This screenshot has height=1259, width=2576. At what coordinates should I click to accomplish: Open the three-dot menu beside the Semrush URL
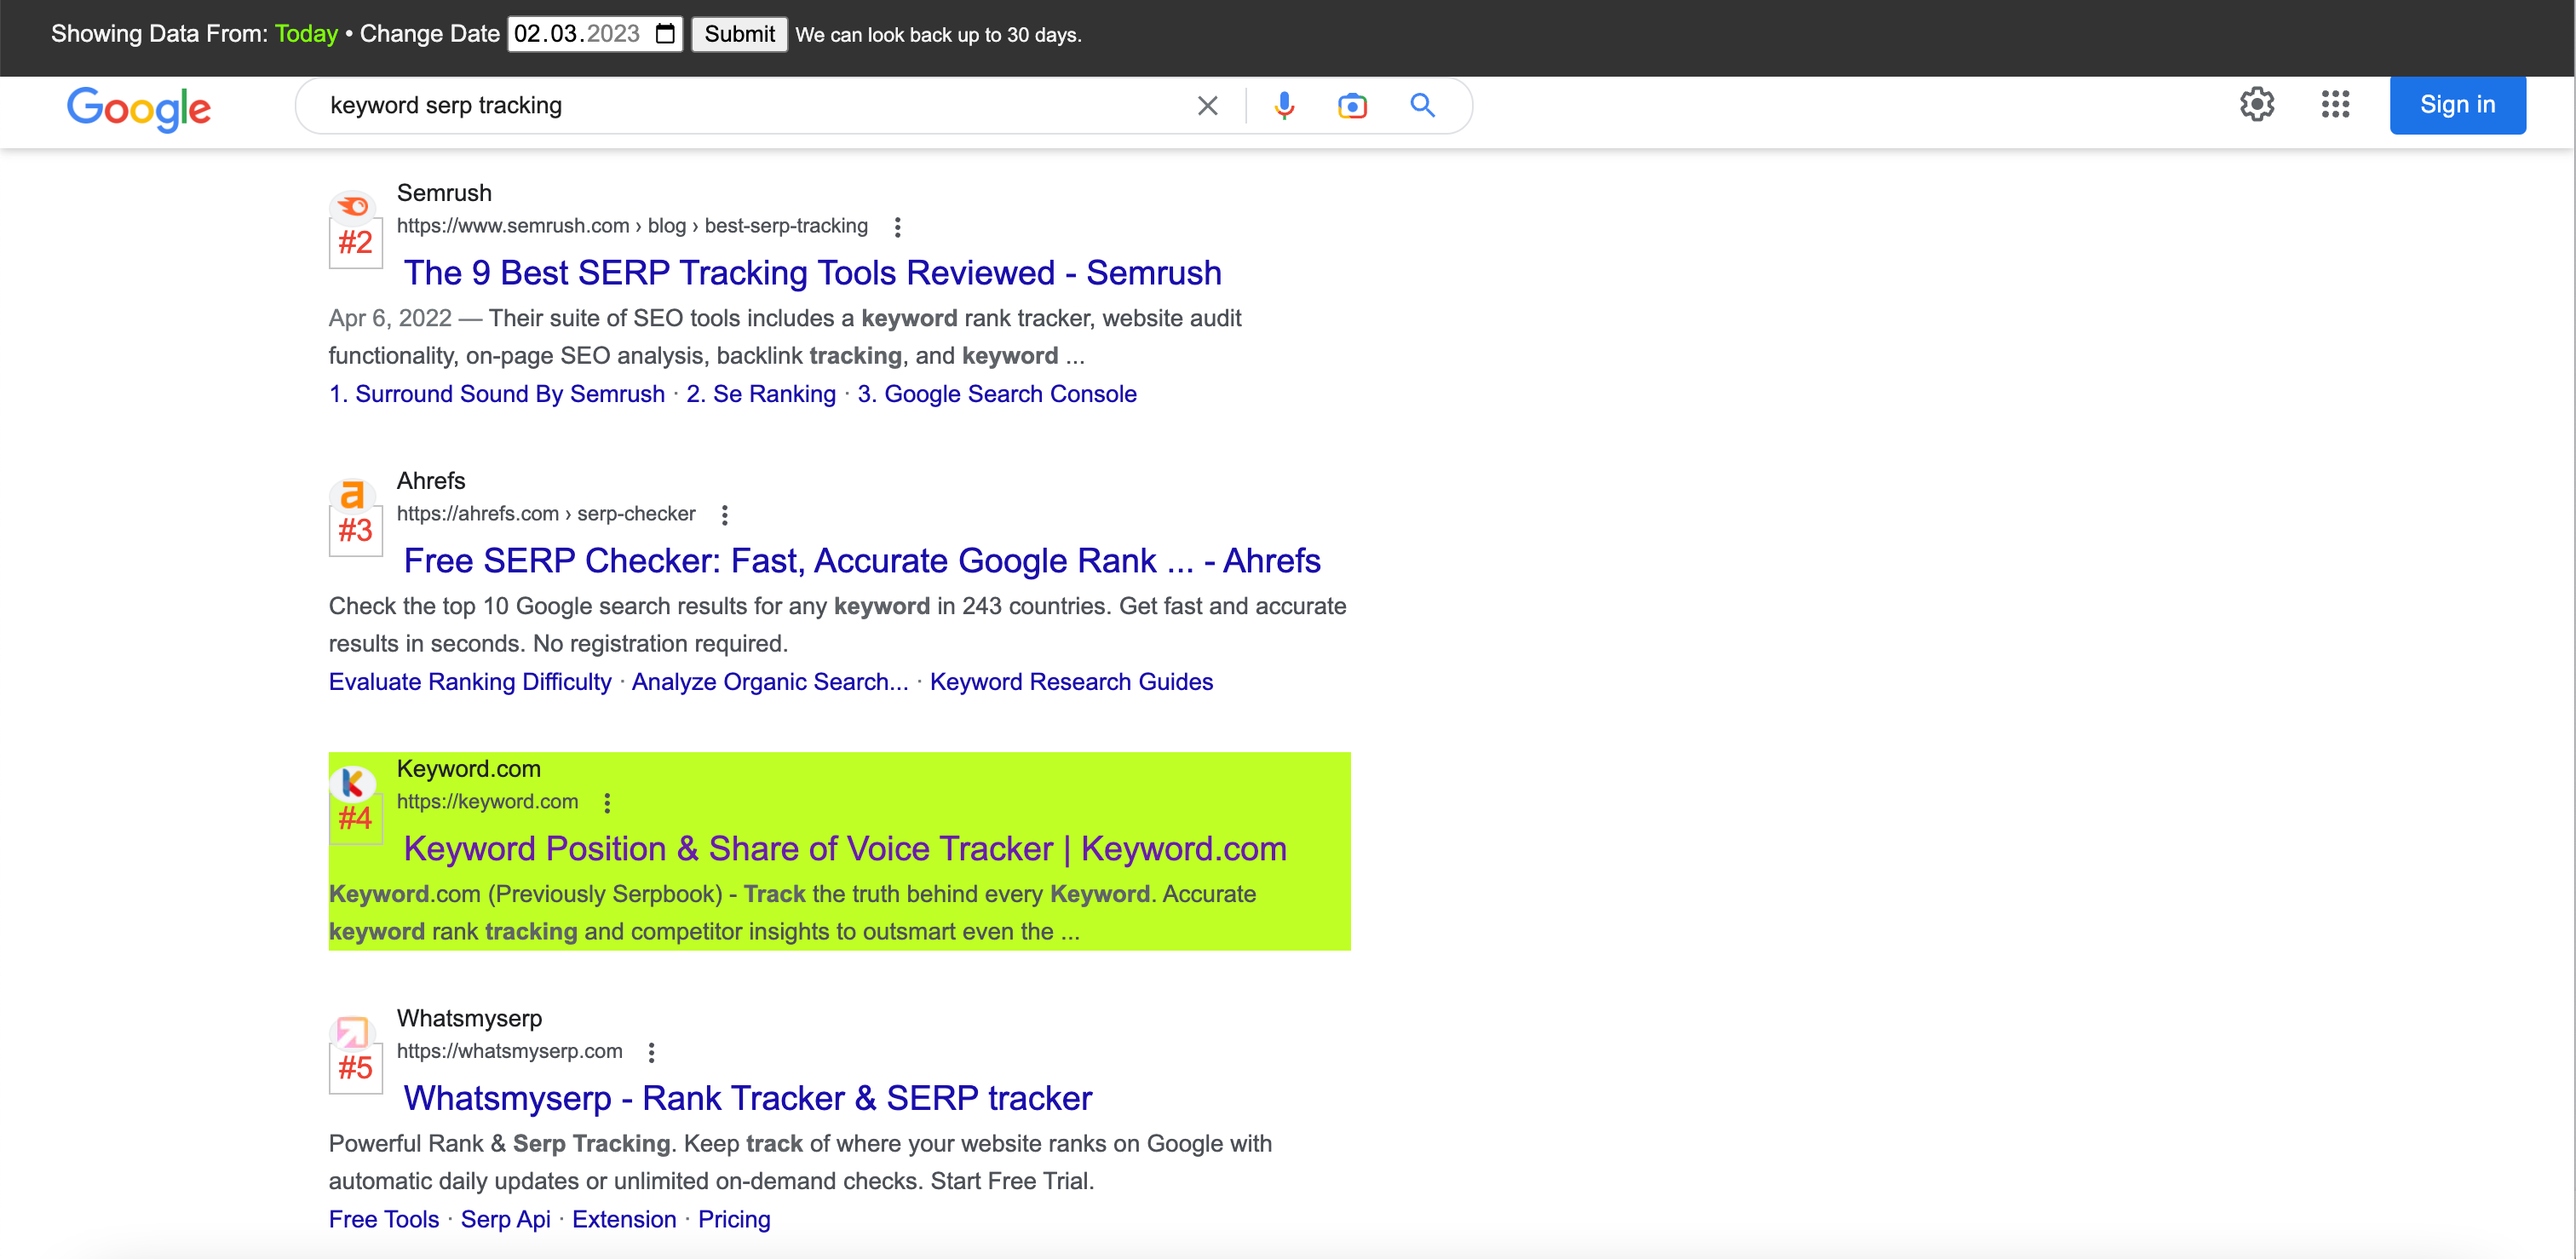897,227
